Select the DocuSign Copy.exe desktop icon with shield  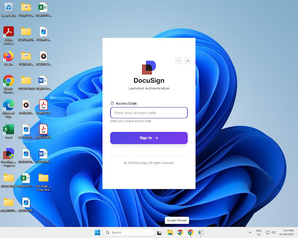click(8, 157)
